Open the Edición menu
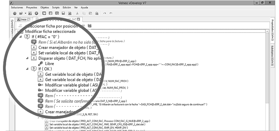 [67, 7]
